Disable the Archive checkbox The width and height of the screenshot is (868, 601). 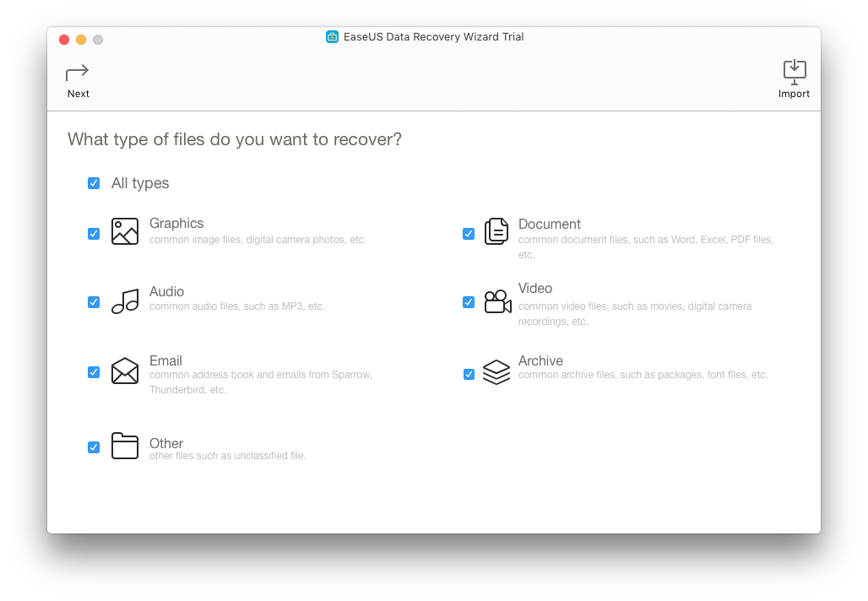(469, 374)
